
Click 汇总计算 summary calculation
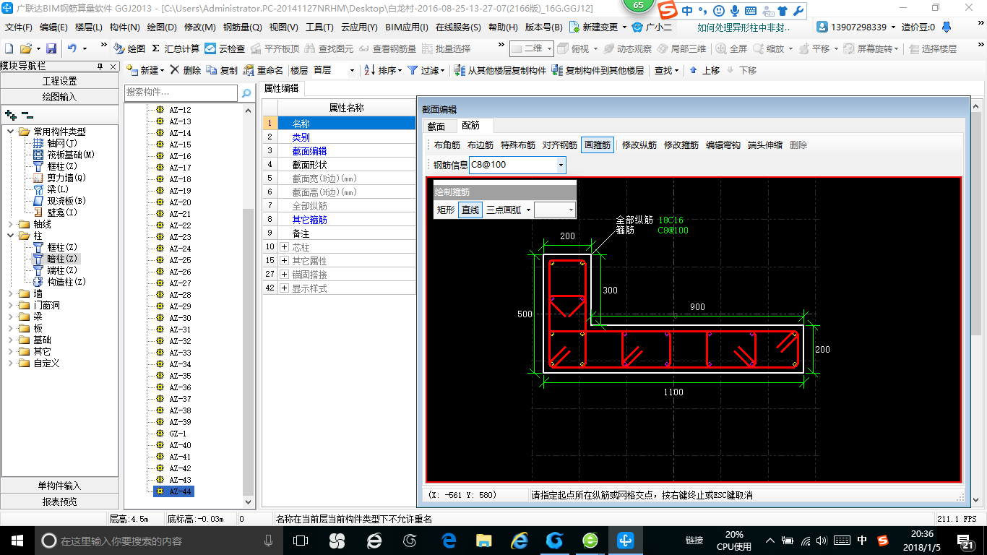pyautogui.click(x=176, y=48)
